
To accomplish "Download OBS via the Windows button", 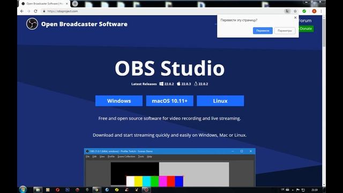I will coord(119,101).
